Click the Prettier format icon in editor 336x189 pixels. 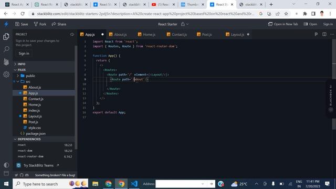[x=316, y=34]
